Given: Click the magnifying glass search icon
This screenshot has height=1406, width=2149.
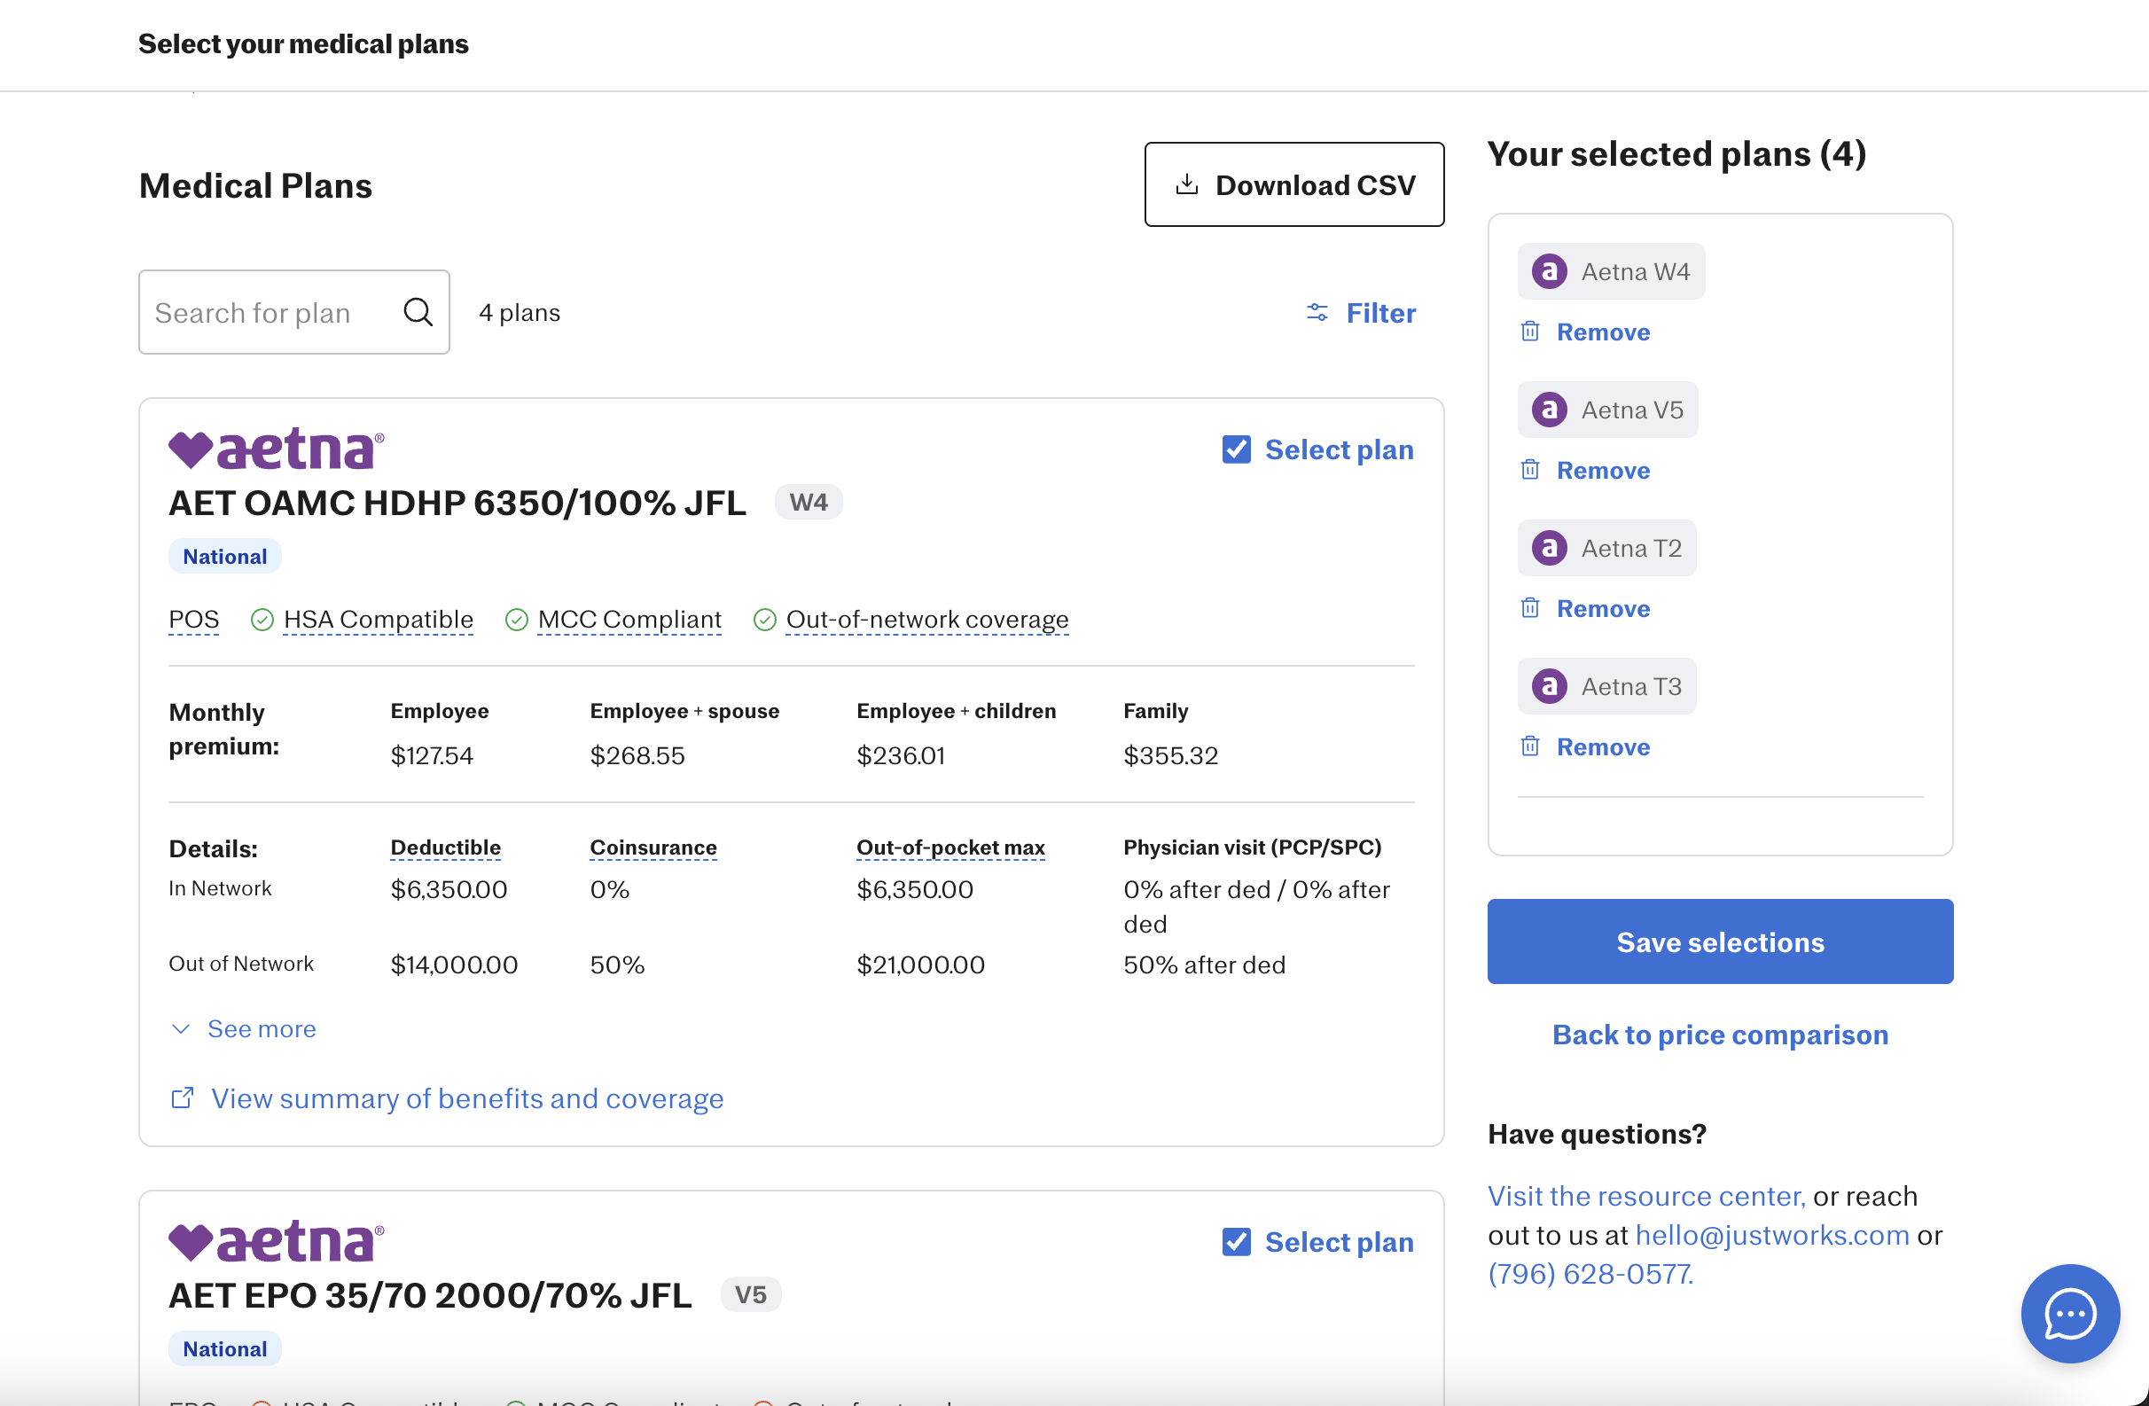Looking at the screenshot, I should coord(418,311).
